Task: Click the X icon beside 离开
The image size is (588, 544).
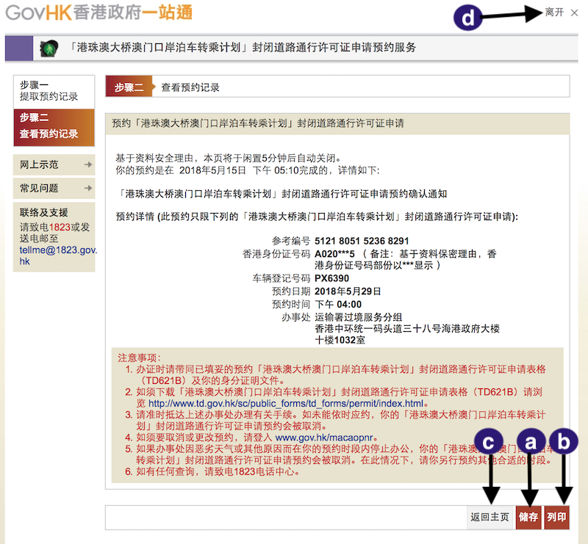Action: [574, 13]
